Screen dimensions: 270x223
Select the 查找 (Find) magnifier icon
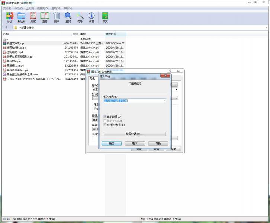[x=68, y=17]
